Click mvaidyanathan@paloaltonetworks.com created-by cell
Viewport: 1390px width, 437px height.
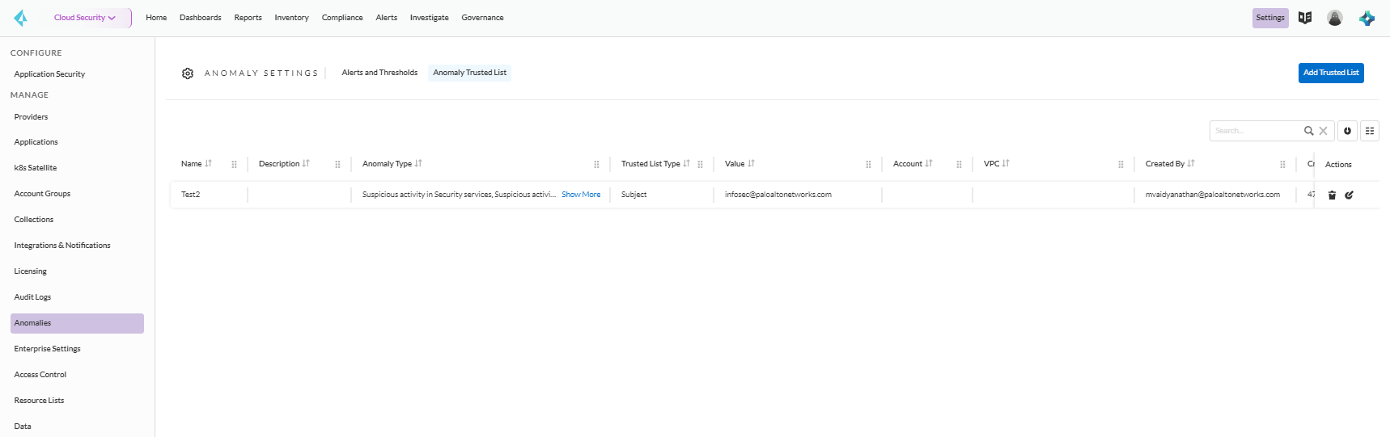tap(1213, 195)
